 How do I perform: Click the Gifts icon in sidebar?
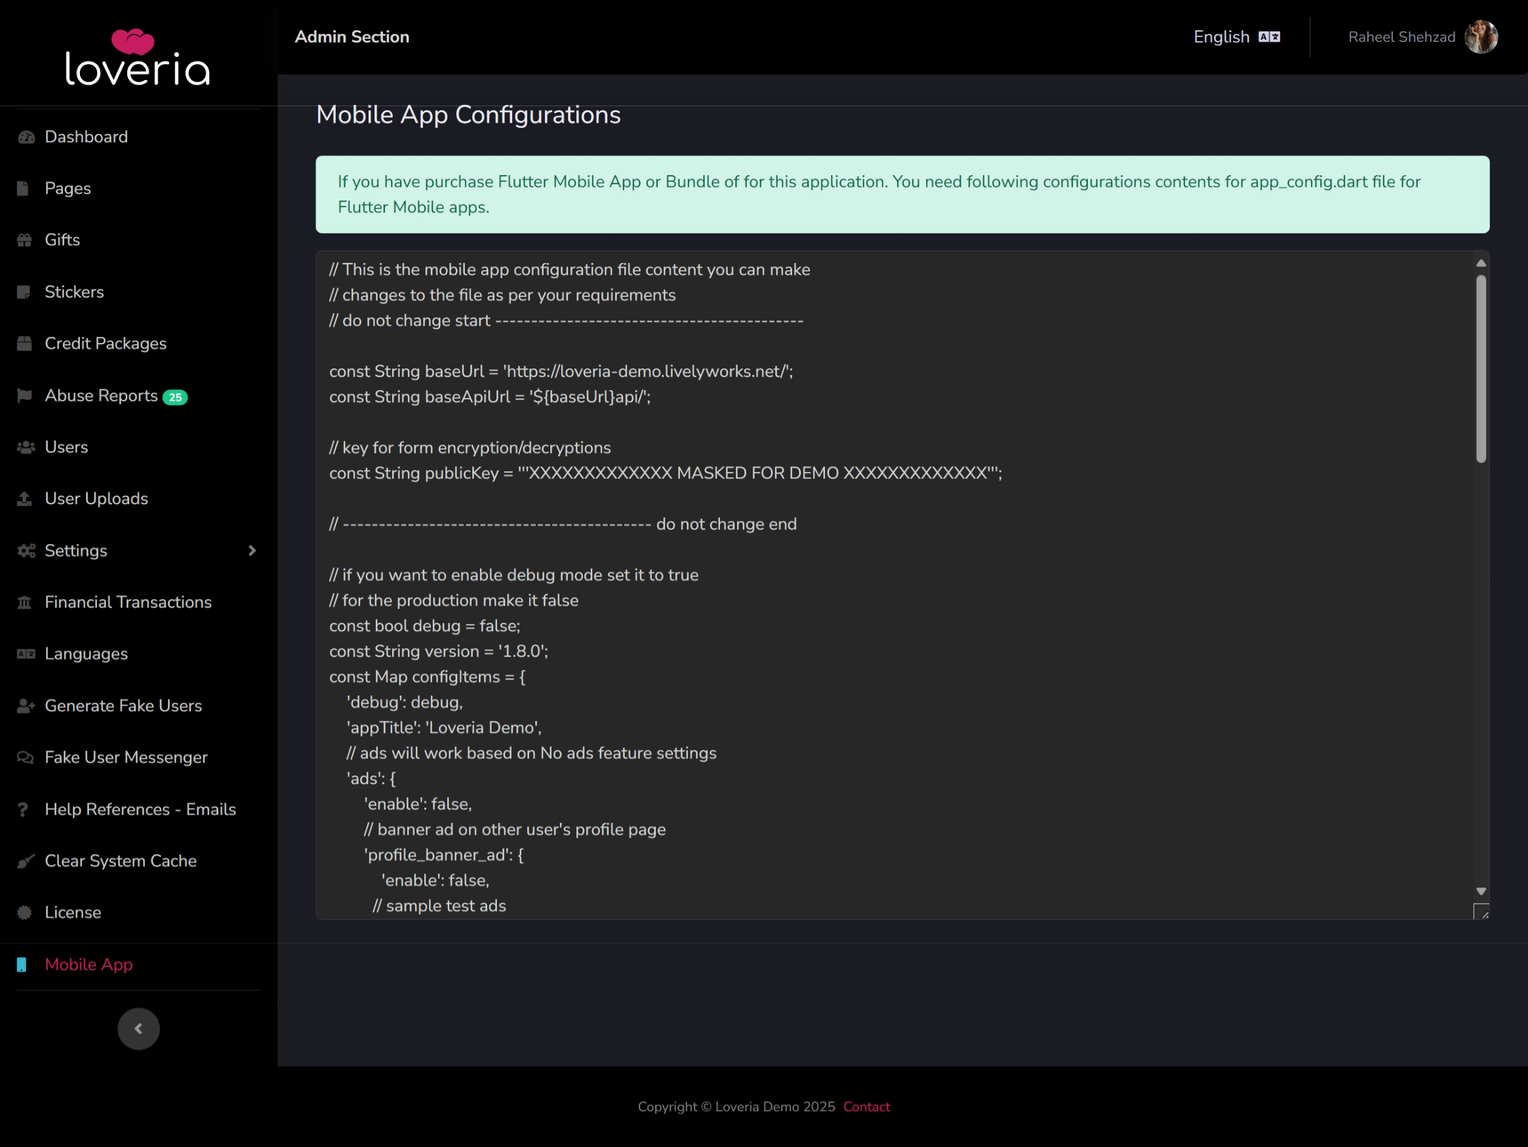click(x=25, y=241)
